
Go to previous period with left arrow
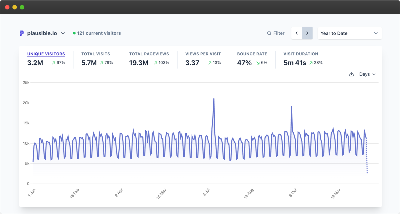coord(297,33)
